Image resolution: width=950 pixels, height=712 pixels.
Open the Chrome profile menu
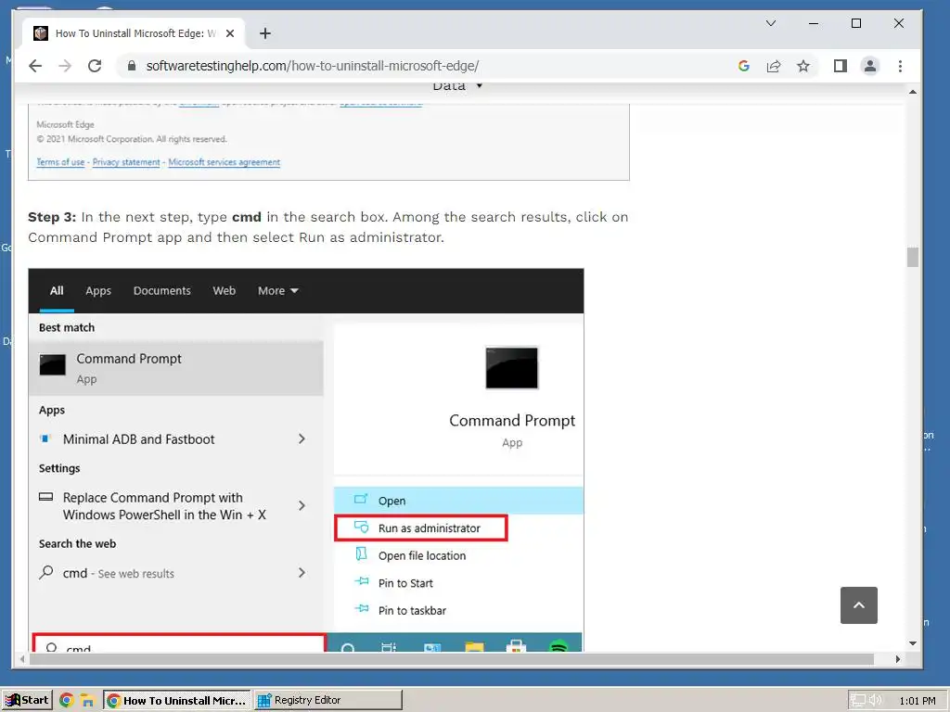[870, 66]
